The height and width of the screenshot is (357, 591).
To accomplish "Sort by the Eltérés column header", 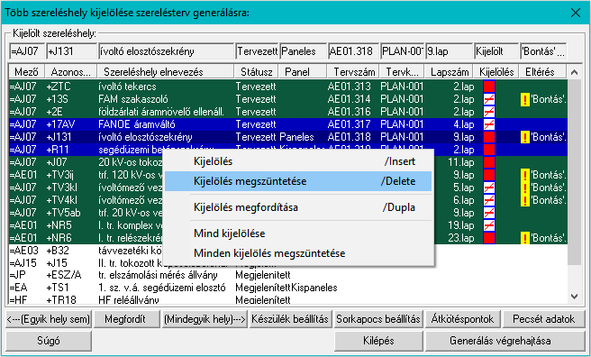I will tap(542, 71).
